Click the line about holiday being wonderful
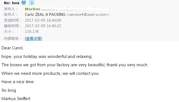The height and width of the screenshot is (102, 179). [47, 57]
